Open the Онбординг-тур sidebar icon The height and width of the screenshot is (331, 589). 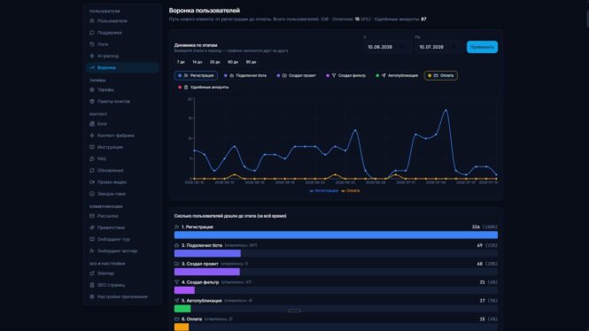pos(92,239)
